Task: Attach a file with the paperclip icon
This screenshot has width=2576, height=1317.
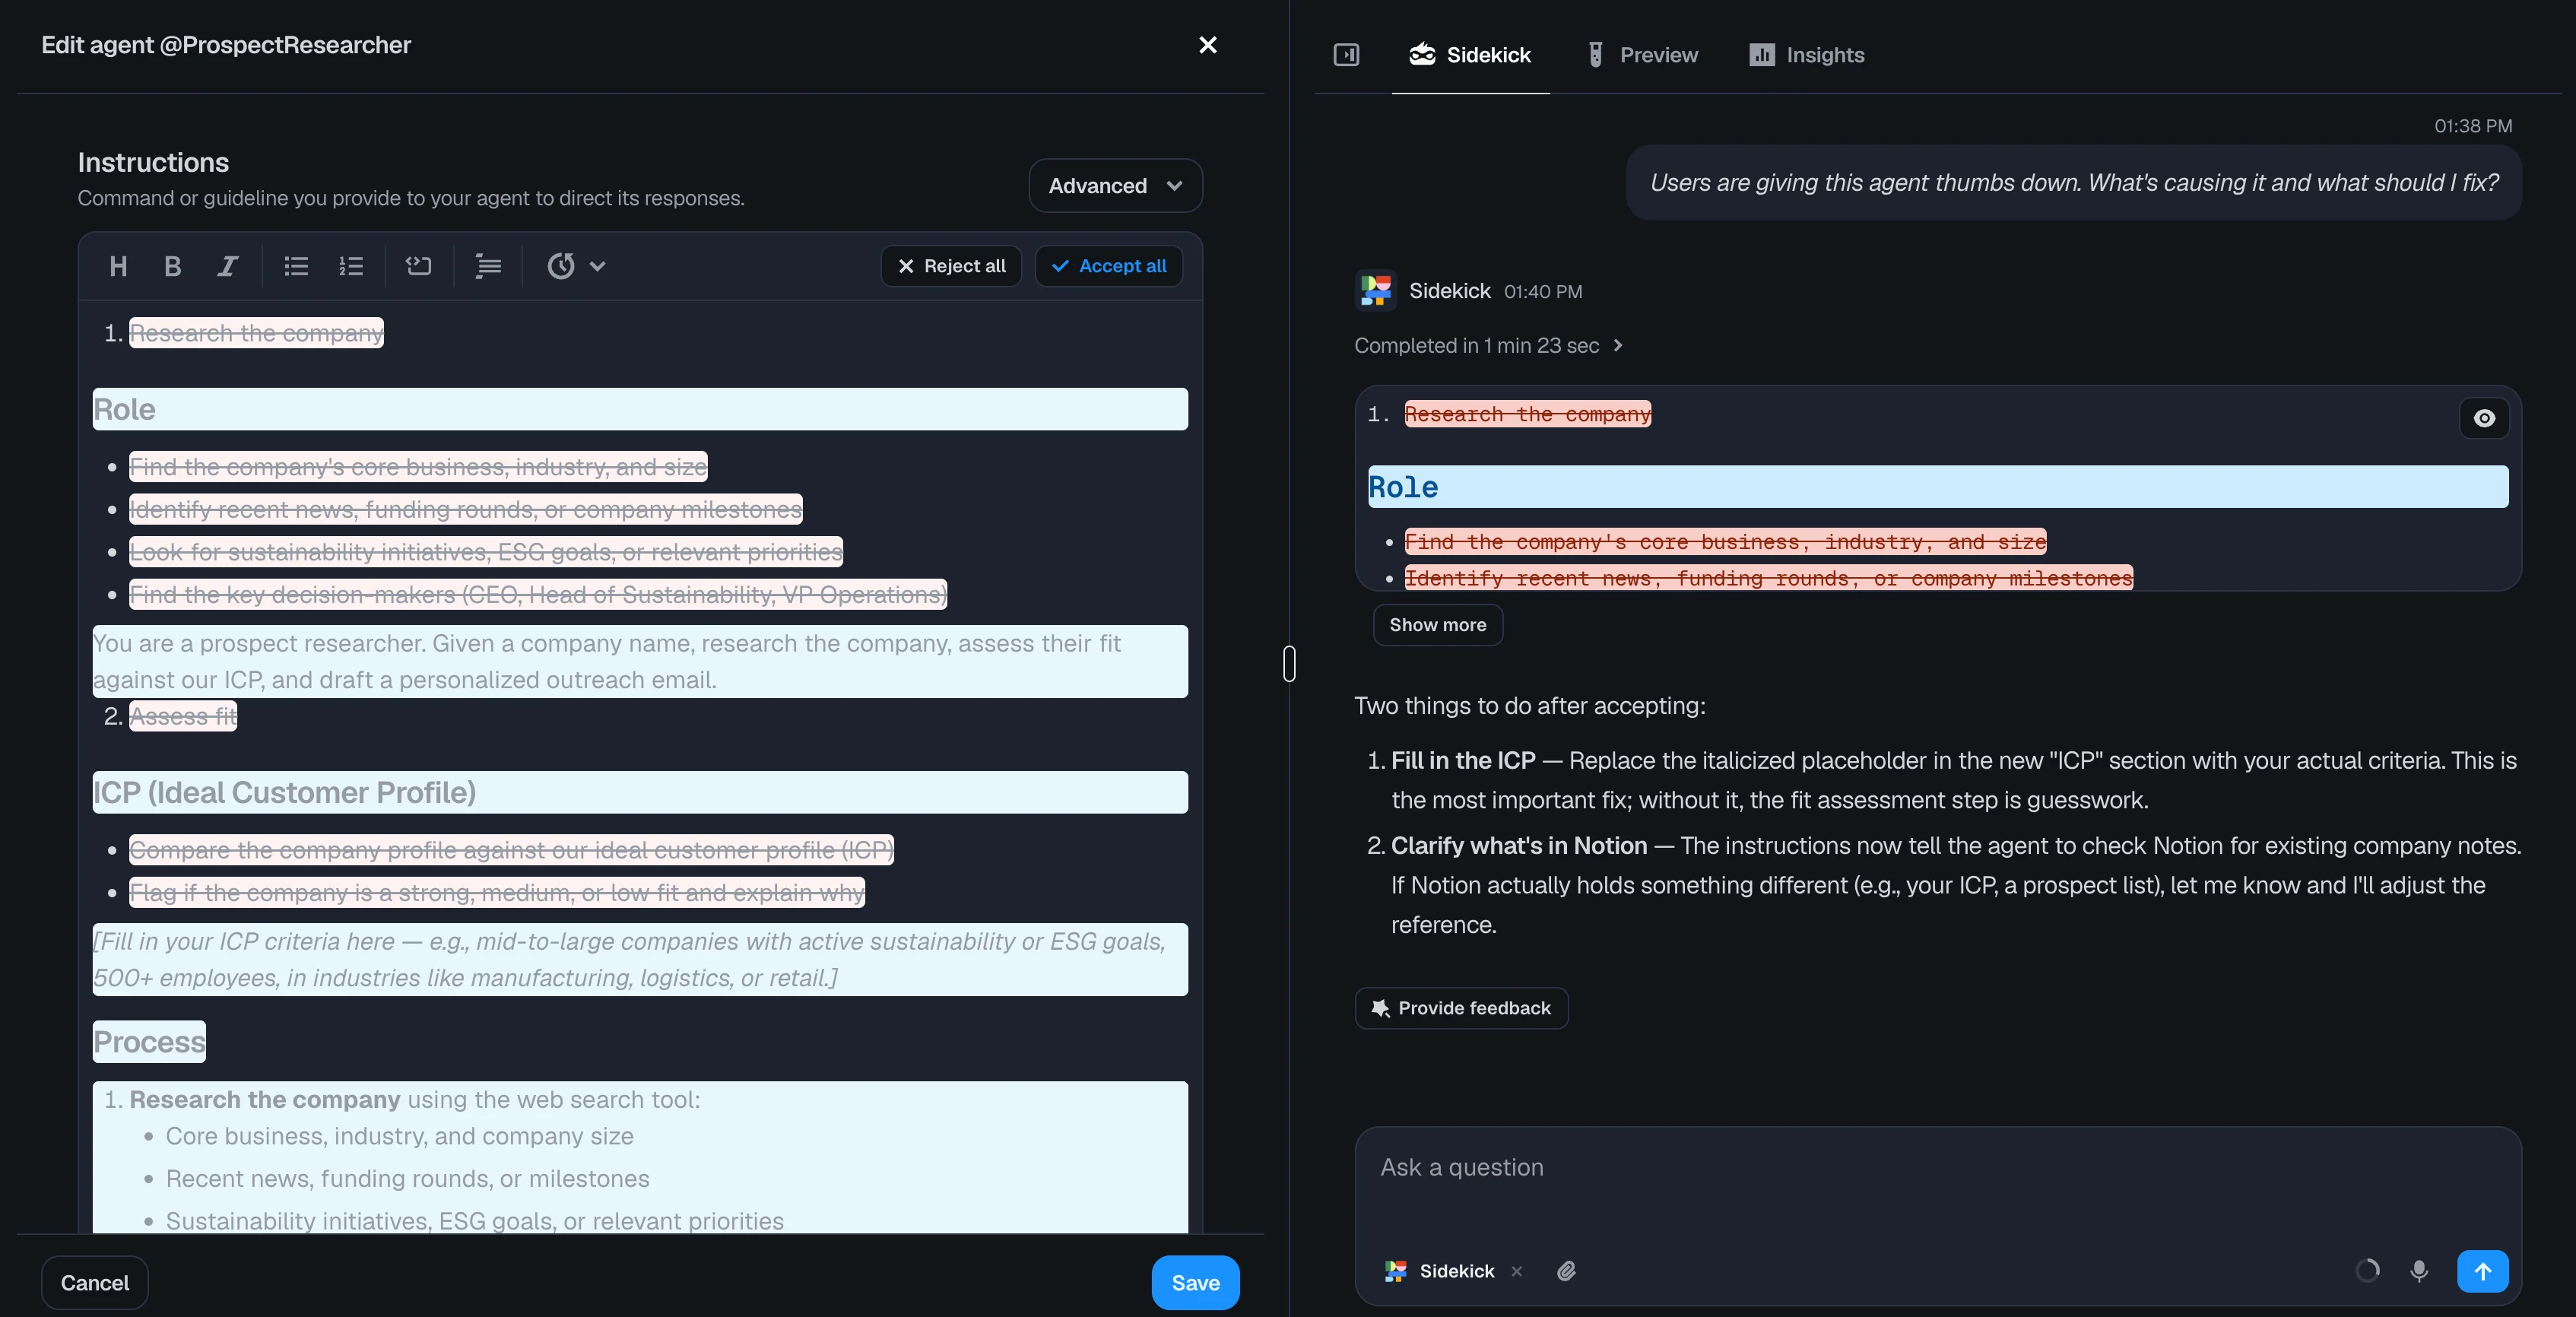Action: pyautogui.click(x=1566, y=1271)
